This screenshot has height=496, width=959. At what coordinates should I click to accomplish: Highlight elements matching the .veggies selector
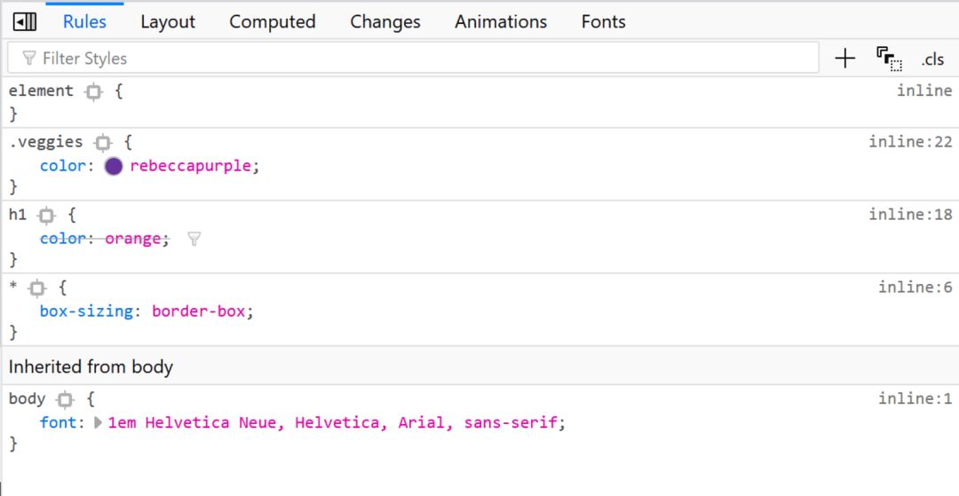click(x=103, y=143)
